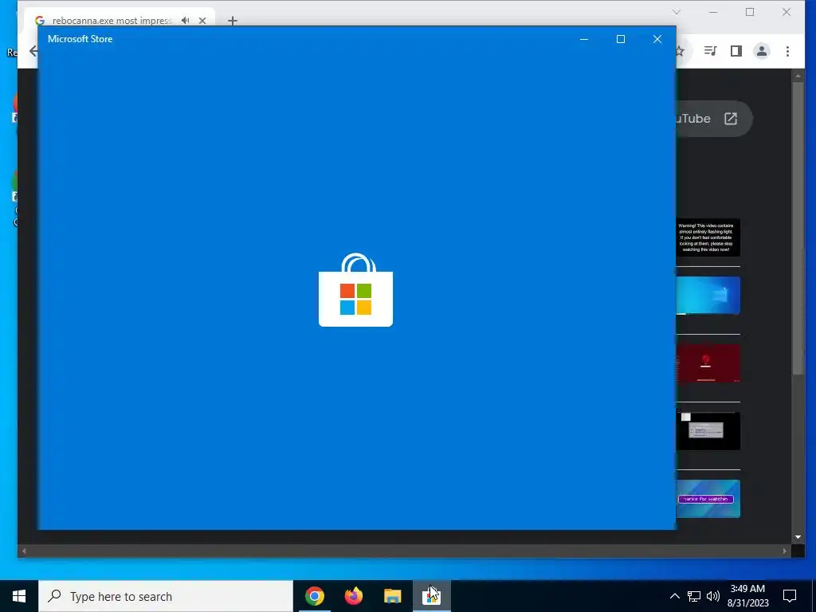Minimize the Microsoft Store window
This screenshot has height=612, width=816.
584,39
